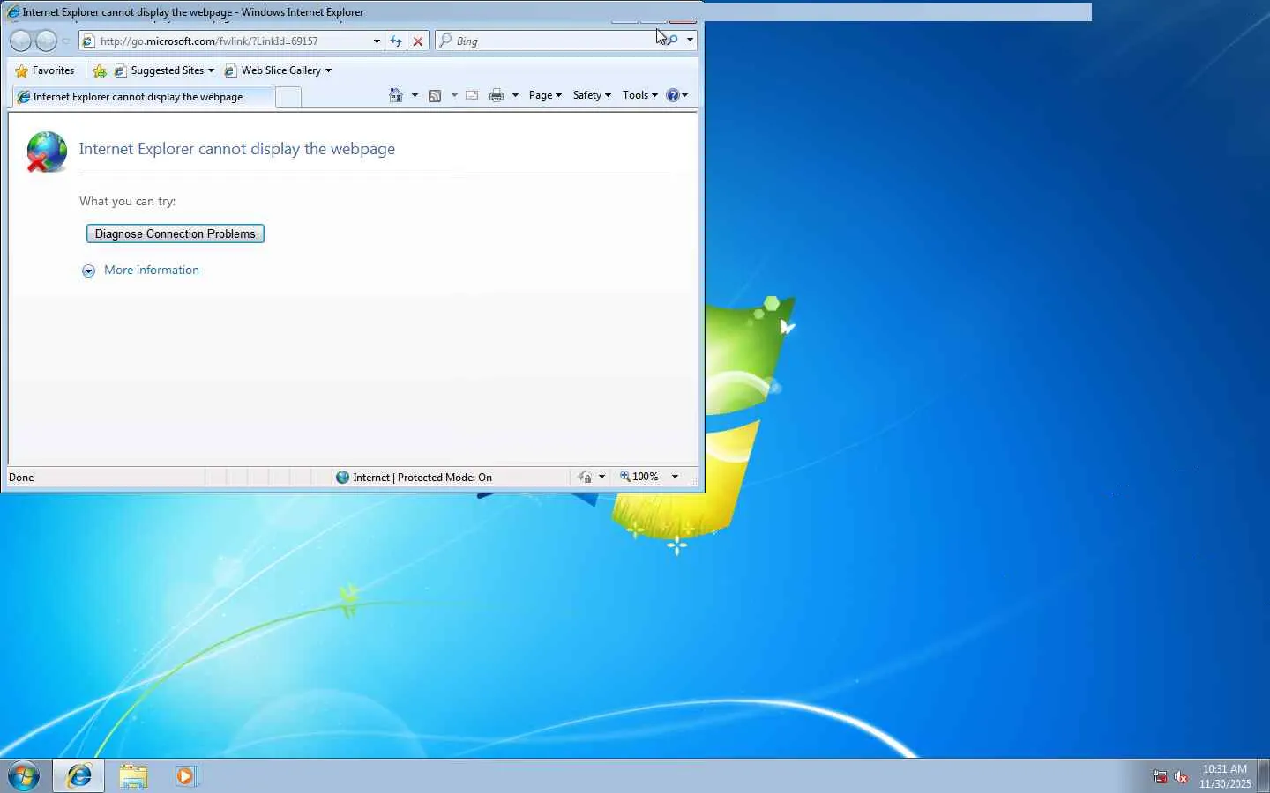Click the red Stop loading icon
Image resolution: width=1270 pixels, height=793 pixels.
pyautogui.click(x=418, y=41)
